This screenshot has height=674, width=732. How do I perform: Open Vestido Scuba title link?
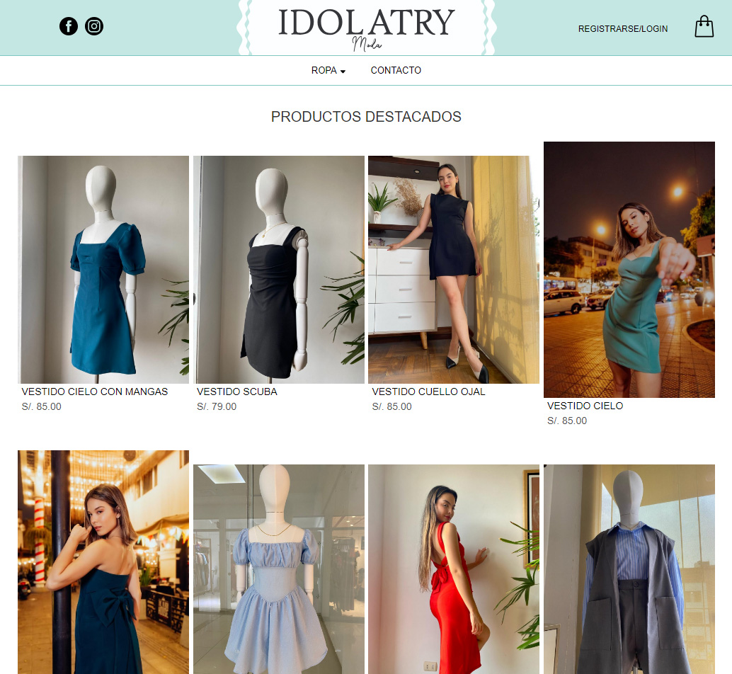[237, 392]
